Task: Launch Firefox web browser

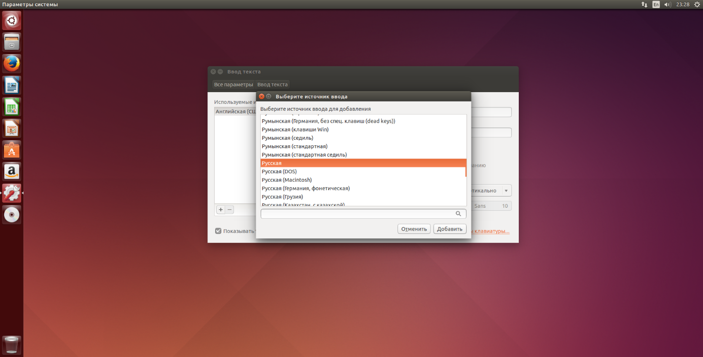Action: click(x=12, y=64)
